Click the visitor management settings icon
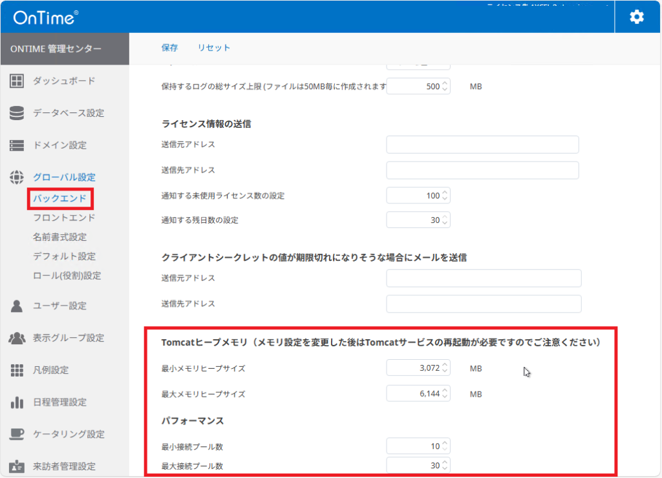Screen dimensions: 662x478 (17, 466)
